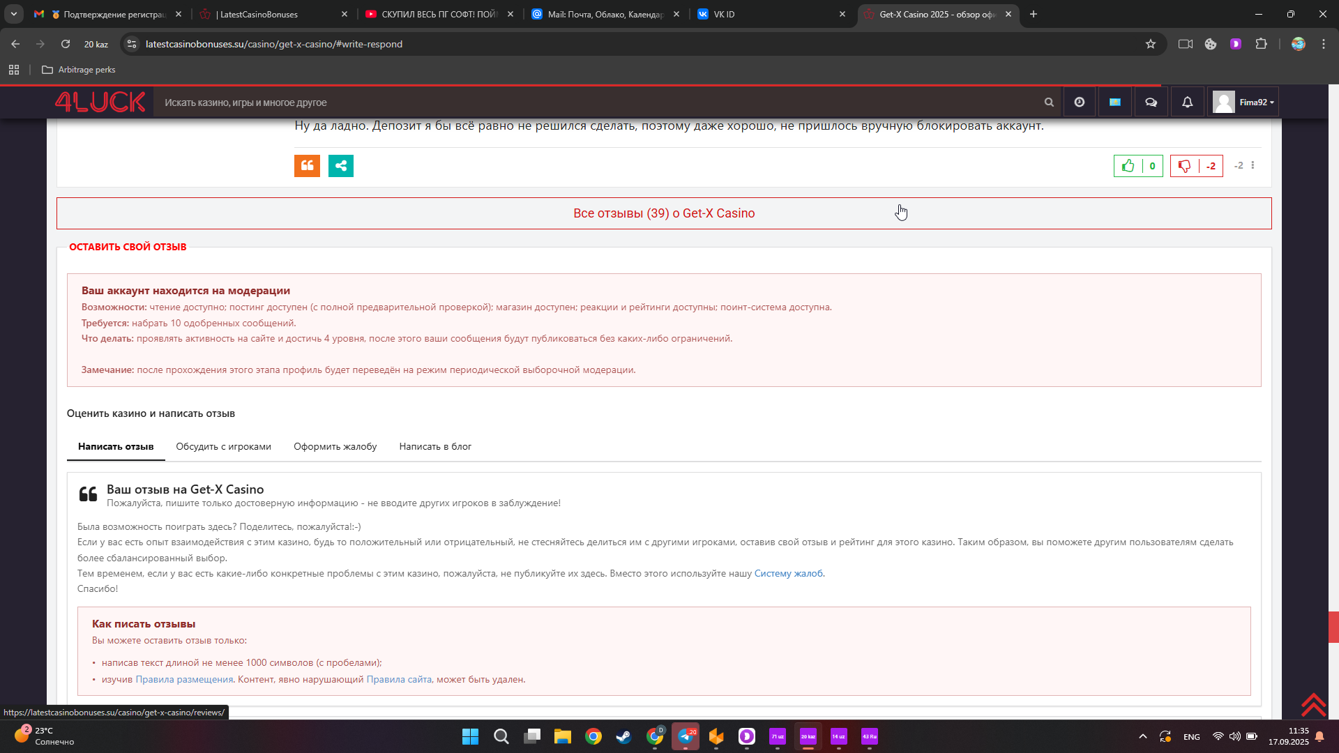Open messages chat bubble icon in header
The height and width of the screenshot is (753, 1339).
(x=1151, y=102)
